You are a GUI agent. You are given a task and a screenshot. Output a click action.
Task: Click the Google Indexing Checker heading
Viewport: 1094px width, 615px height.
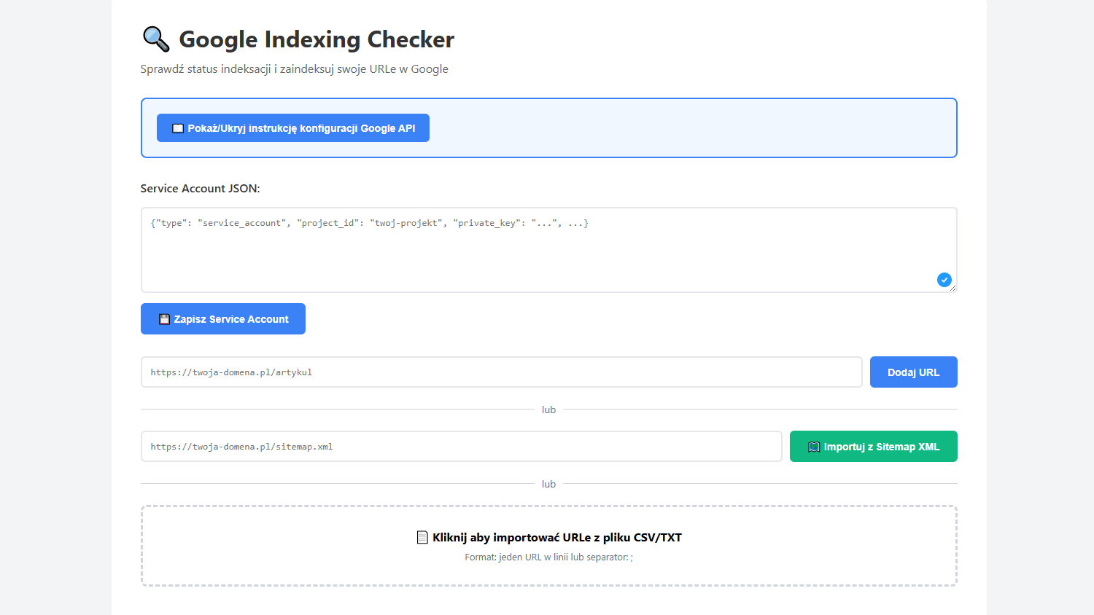click(317, 39)
